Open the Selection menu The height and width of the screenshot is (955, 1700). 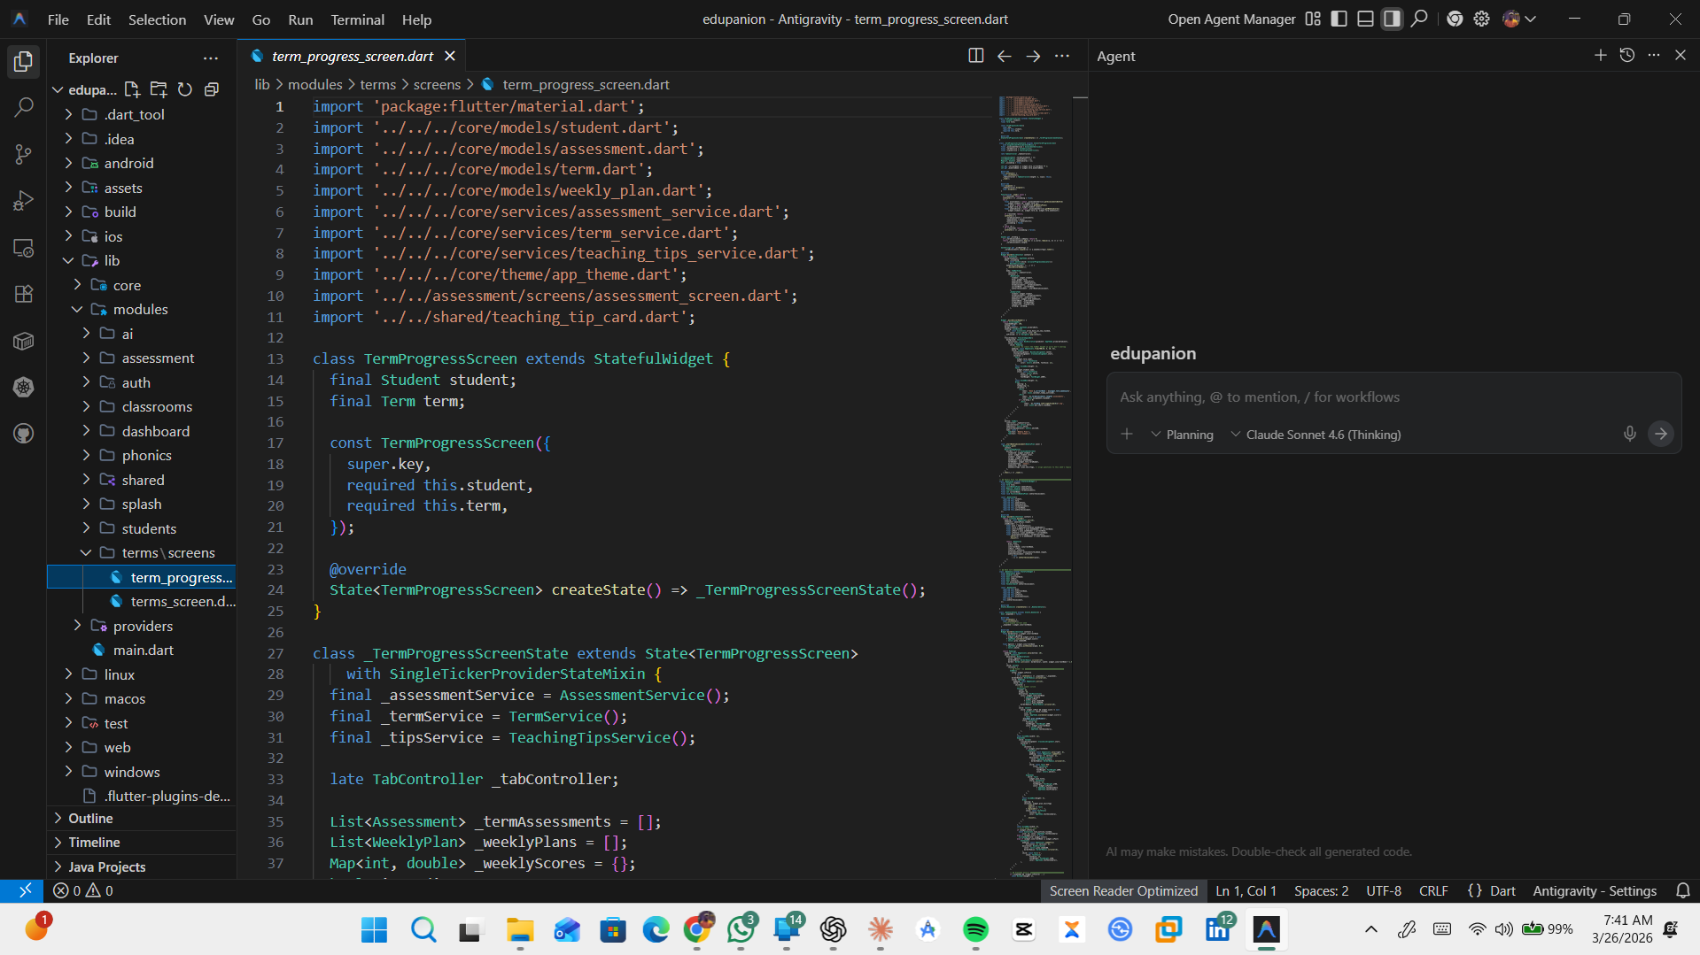pyautogui.click(x=157, y=19)
